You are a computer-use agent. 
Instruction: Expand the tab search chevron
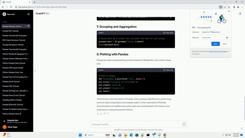224,2
